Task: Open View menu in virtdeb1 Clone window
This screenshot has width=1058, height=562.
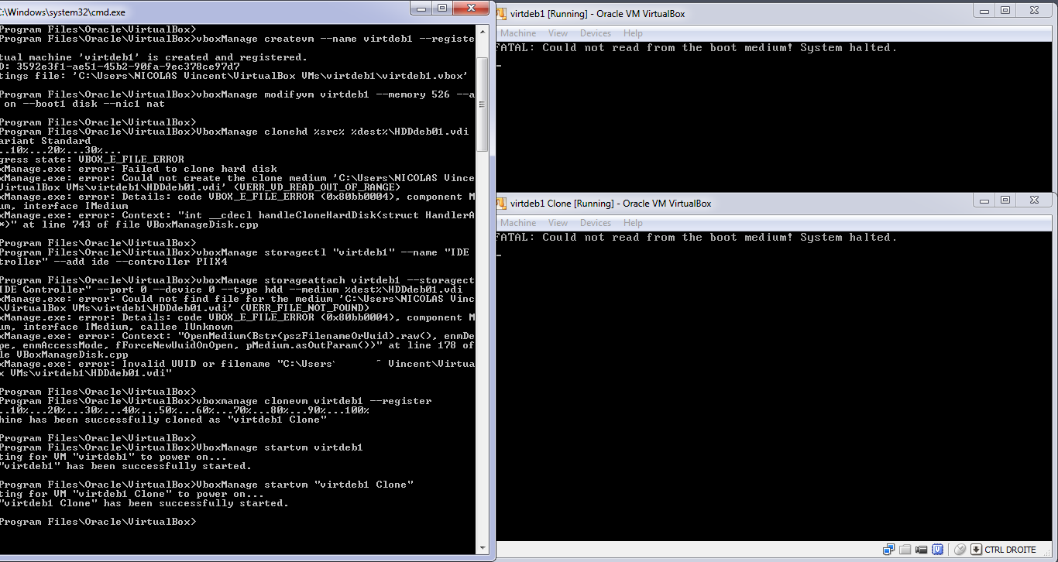Action: pyautogui.click(x=558, y=223)
